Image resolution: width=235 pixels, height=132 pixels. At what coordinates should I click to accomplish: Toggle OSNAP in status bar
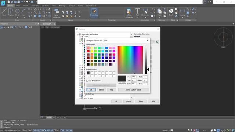pyautogui.click(x=36, y=131)
